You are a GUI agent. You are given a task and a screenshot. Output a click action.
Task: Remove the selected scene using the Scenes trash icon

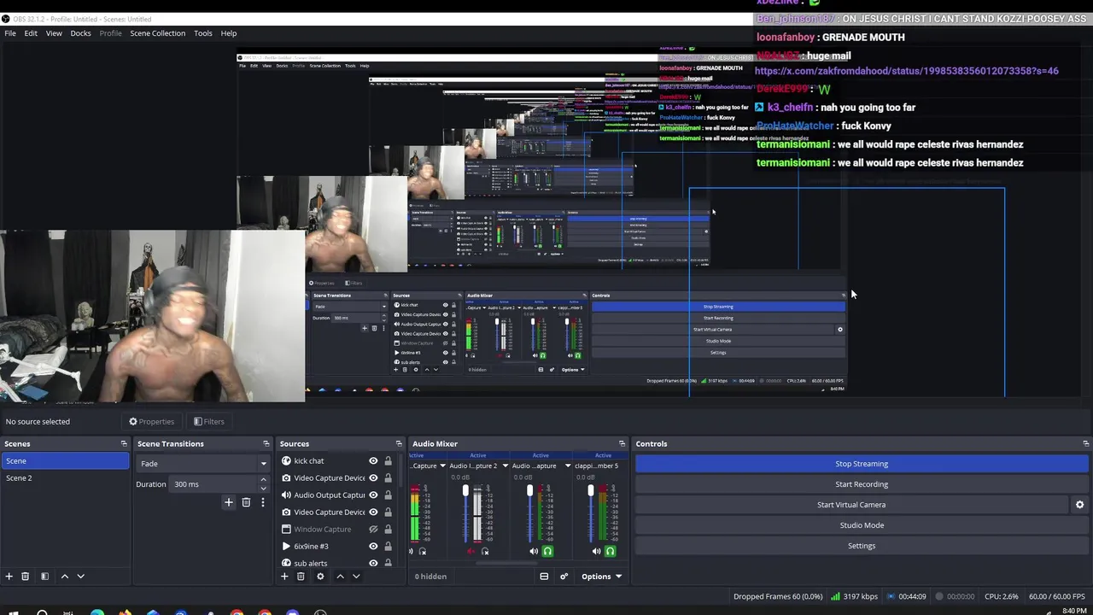click(26, 577)
